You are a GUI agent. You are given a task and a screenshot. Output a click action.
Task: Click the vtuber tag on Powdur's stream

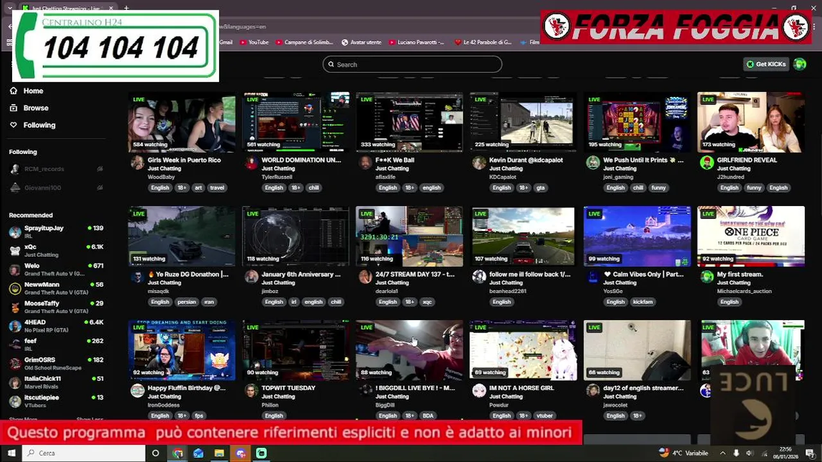point(545,416)
